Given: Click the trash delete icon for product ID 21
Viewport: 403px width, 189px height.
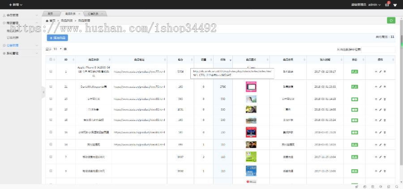Looking at the screenshot, I should point(385,86).
